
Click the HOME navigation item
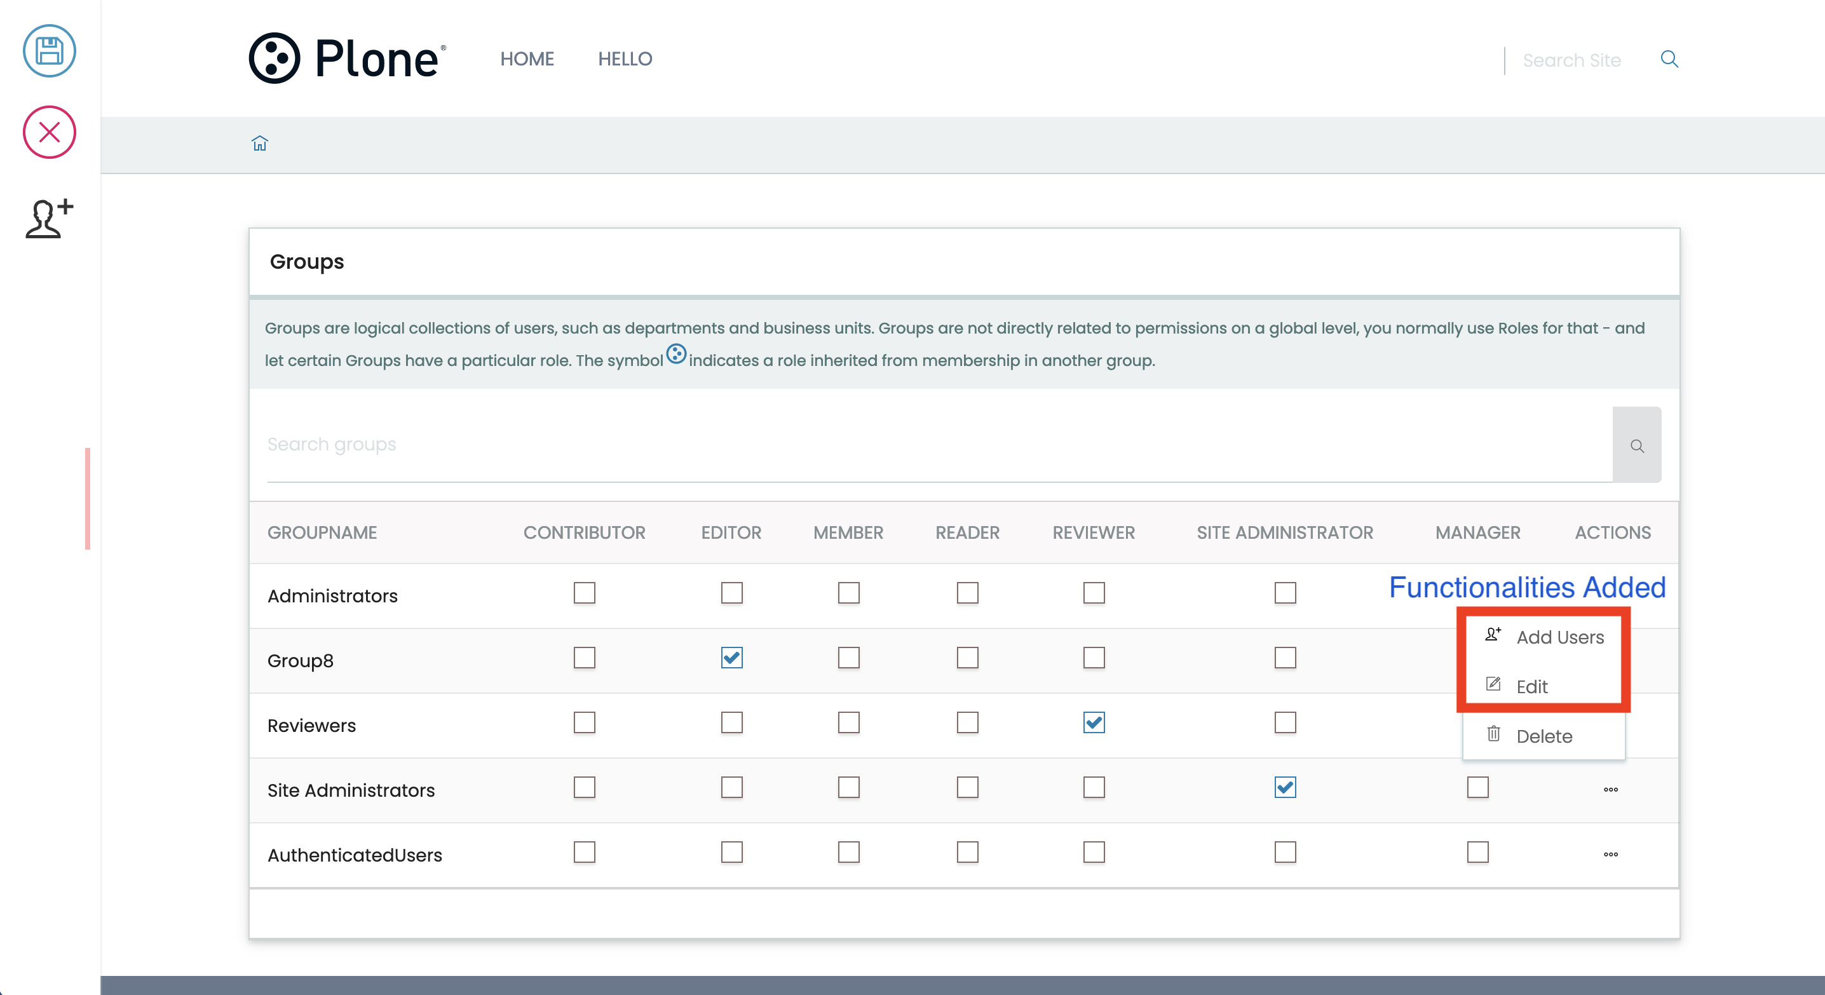(x=527, y=59)
